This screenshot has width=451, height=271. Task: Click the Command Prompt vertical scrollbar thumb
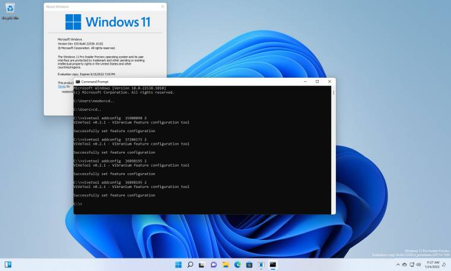(334, 93)
